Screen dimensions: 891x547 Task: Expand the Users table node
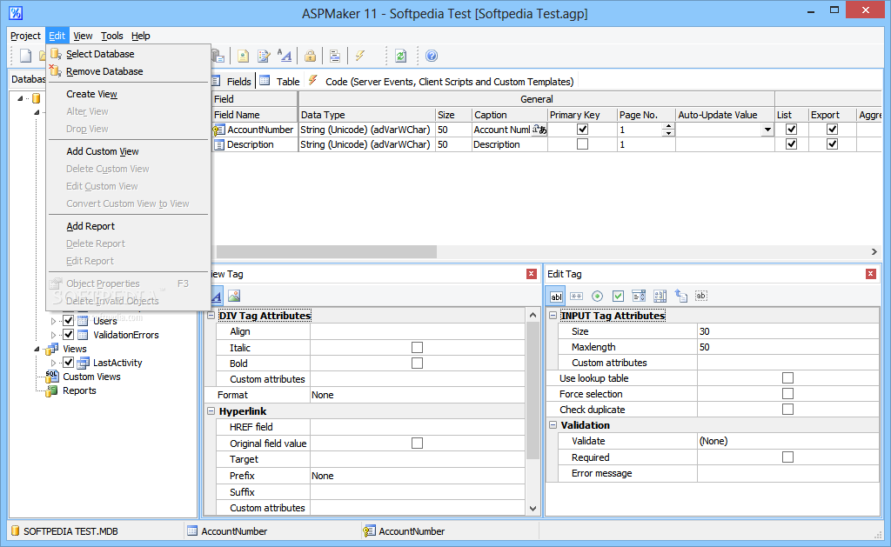pos(53,321)
